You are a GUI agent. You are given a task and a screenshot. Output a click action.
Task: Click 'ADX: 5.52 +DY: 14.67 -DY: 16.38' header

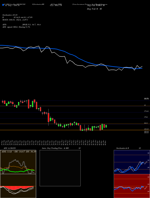click(19, 151)
